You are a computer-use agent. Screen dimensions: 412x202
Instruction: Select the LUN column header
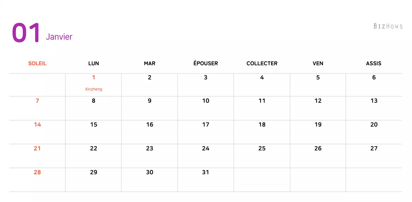pyautogui.click(x=94, y=63)
